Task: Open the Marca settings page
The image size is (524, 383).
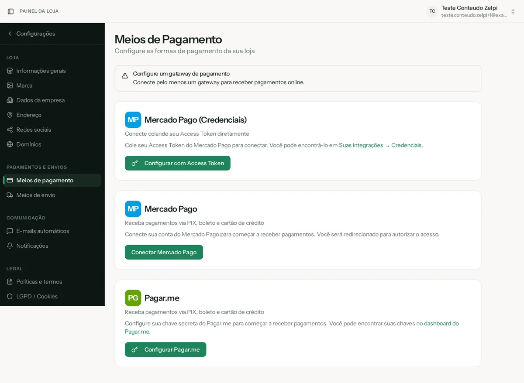Action: [52, 85]
